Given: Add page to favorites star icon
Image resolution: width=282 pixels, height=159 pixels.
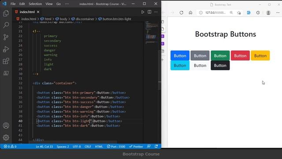Looking at the screenshot, I should 239,13.
